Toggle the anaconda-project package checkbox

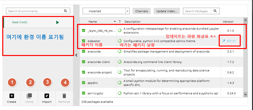click(84, 72)
